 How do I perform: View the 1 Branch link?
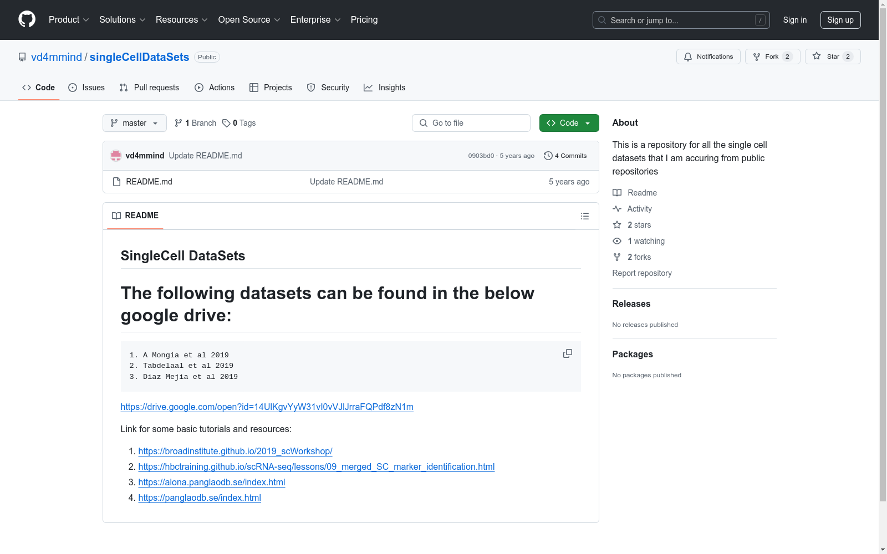pyautogui.click(x=195, y=123)
